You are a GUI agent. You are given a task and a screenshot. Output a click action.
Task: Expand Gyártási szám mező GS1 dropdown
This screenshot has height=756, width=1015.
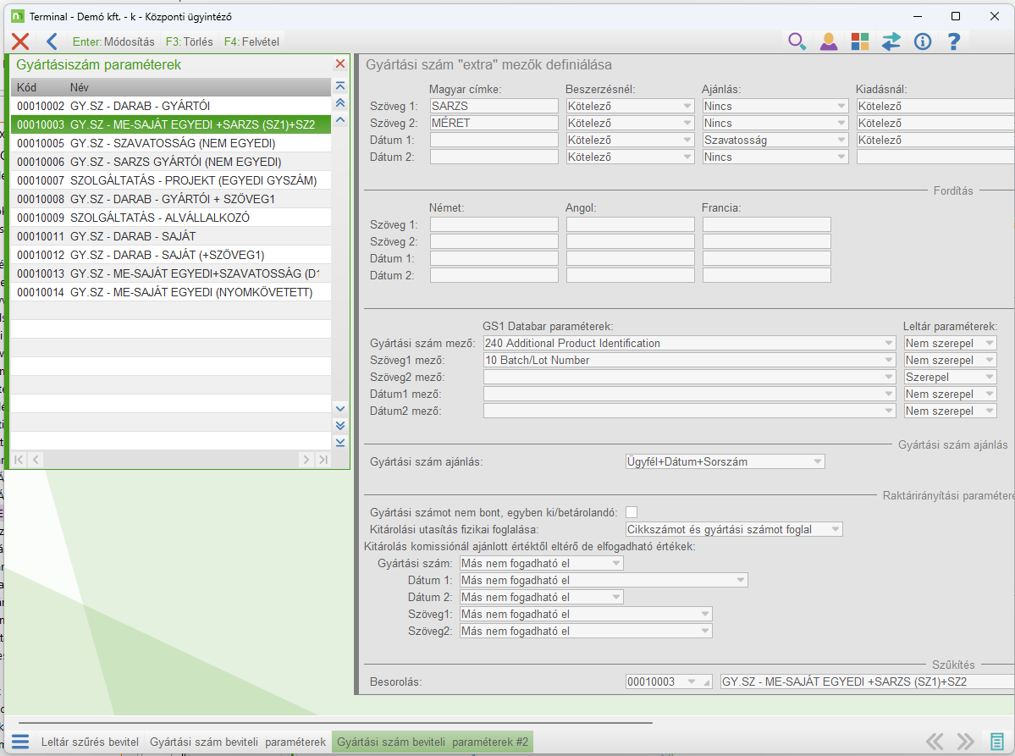pyautogui.click(x=888, y=344)
